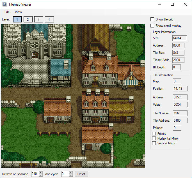Open the File menu
The width and height of the screenshot is (192, 178).
[x=7, y=12]
